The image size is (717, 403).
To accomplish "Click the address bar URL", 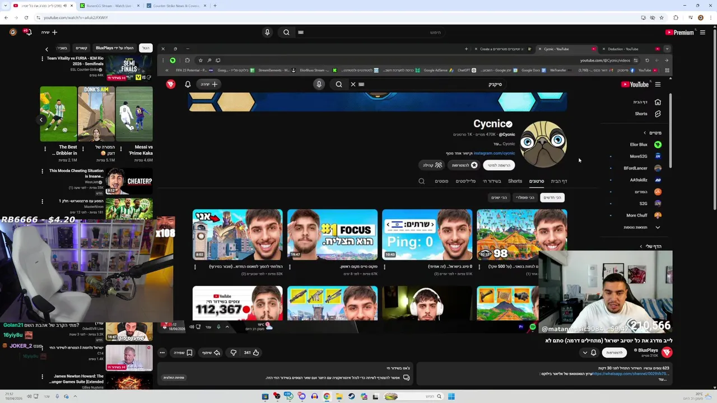I will pyautogui.click(x=76, y=17).
